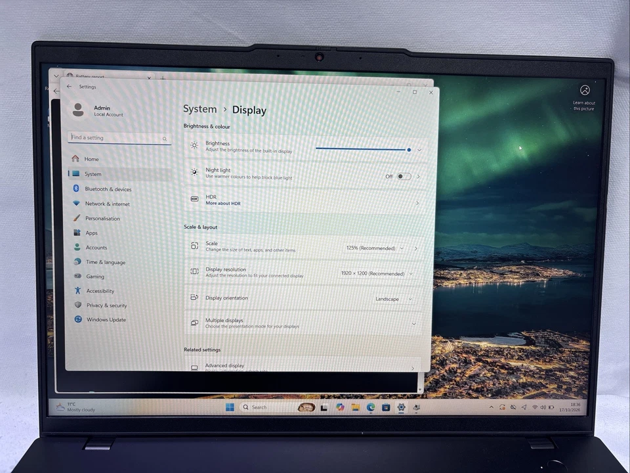Image resolution: width=630 pixels, height=473 pixels.
Task: Click the search magnifier in Find a setting
Action: tap(165, 139)
